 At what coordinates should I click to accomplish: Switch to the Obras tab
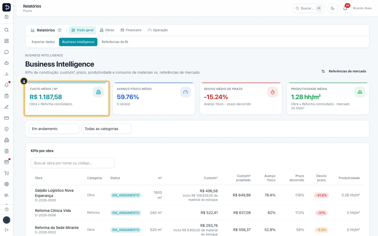[x=107, y=30]
